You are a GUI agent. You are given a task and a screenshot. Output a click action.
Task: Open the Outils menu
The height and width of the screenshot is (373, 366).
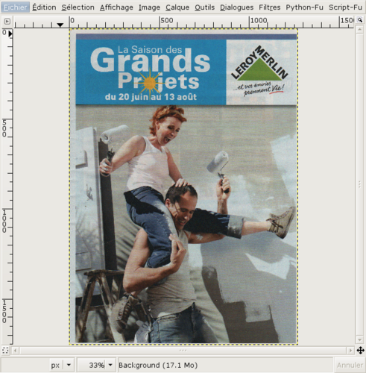click(x=204, y=7)
